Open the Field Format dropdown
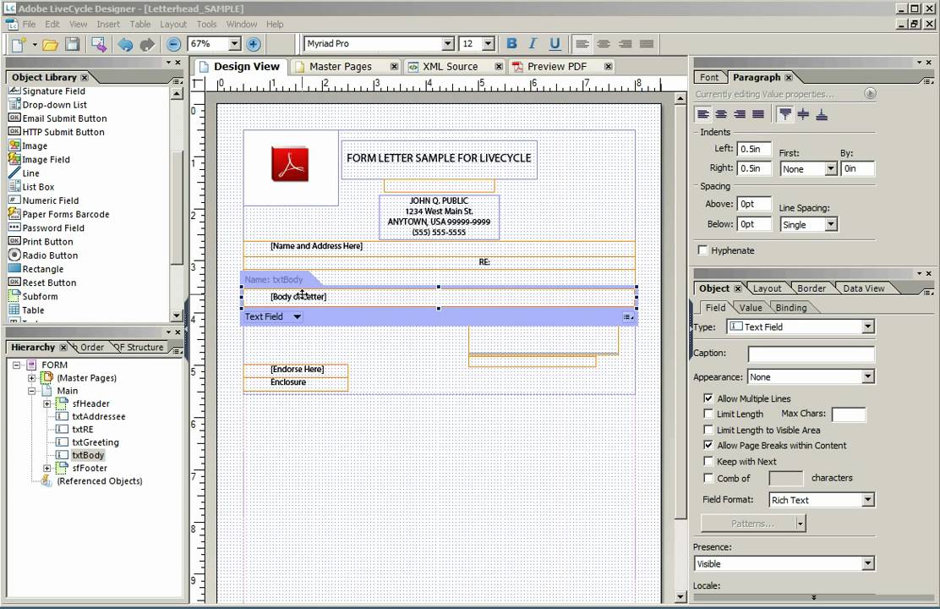 [x=867, y=500]
